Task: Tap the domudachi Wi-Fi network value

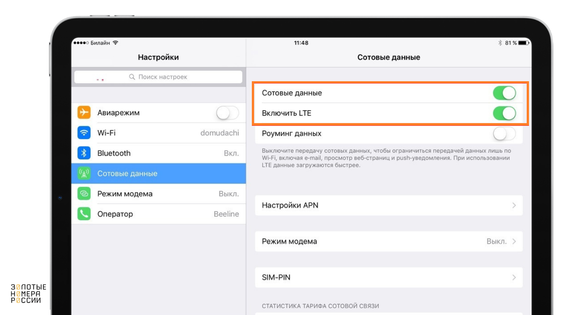Action: (220, 133)
